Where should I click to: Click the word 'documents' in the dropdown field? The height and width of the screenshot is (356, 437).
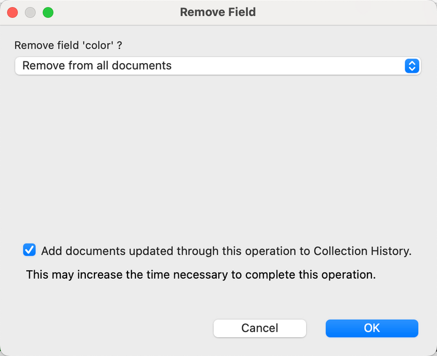[x=142, y=66]
